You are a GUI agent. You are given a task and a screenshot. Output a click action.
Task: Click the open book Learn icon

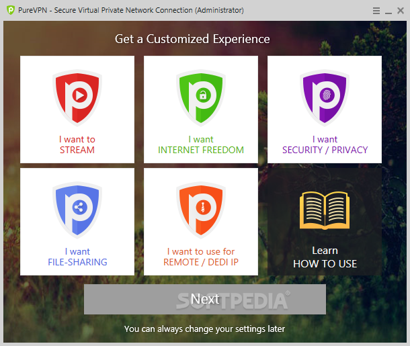click(x=325, y=211)
